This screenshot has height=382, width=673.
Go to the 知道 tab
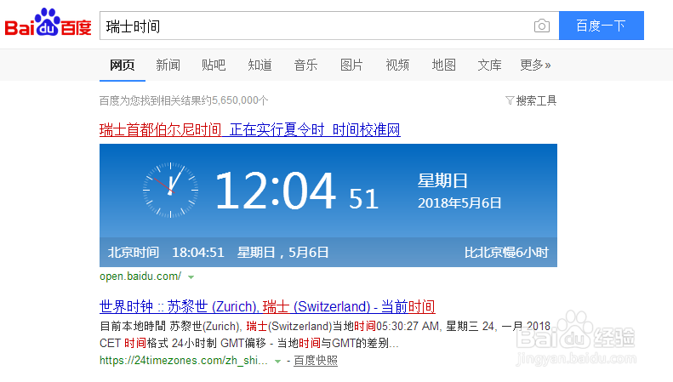point(260,66)
